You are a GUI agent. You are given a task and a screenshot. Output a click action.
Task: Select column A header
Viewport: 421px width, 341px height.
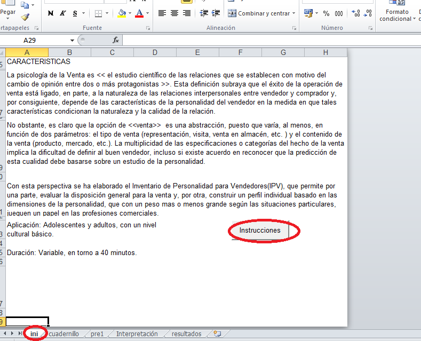pos(27,52)
